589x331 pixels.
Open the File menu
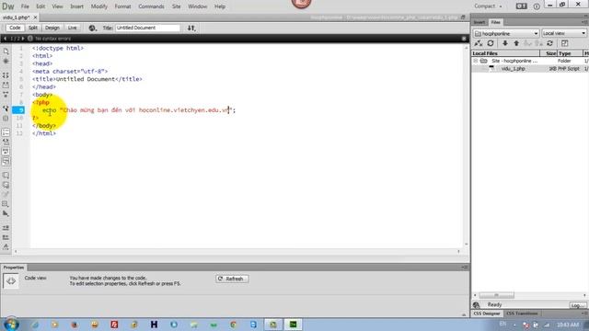[x=25, y=6]
